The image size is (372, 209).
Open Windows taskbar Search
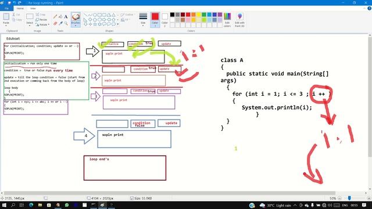pos(13,205)
